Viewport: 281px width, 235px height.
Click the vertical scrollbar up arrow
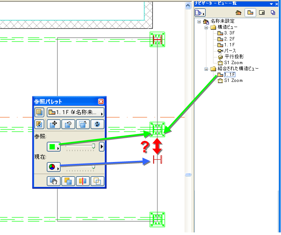188,6
